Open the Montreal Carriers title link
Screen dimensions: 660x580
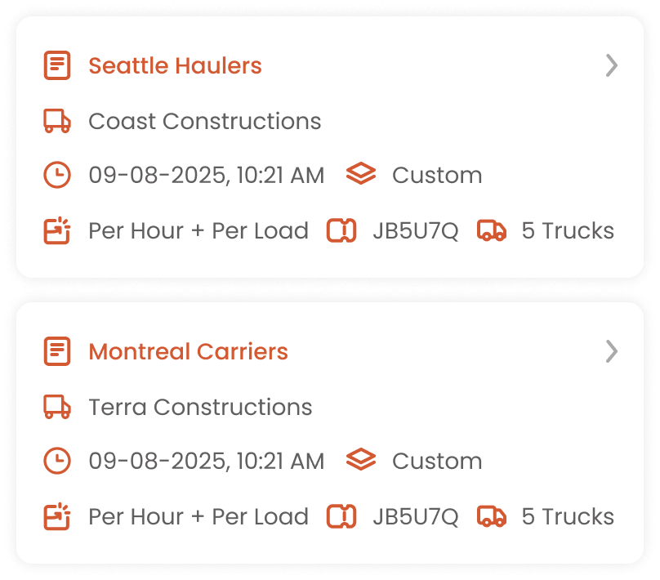tap(188, 351)
